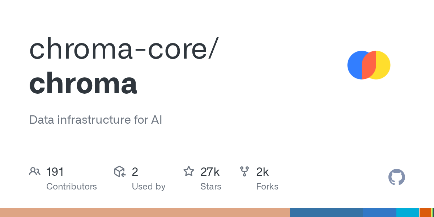Viewport: 434px width, 217px height.
Task: Click the Contributors label text
Action: pyautogui.click(x=72, y=187)
